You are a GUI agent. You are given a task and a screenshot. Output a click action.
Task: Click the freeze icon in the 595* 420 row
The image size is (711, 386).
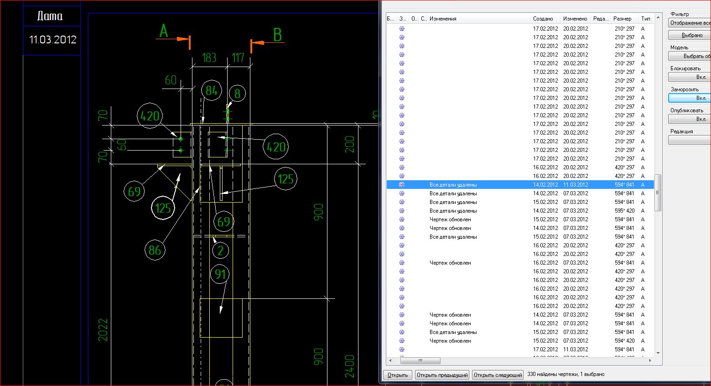tap(402, 211)
